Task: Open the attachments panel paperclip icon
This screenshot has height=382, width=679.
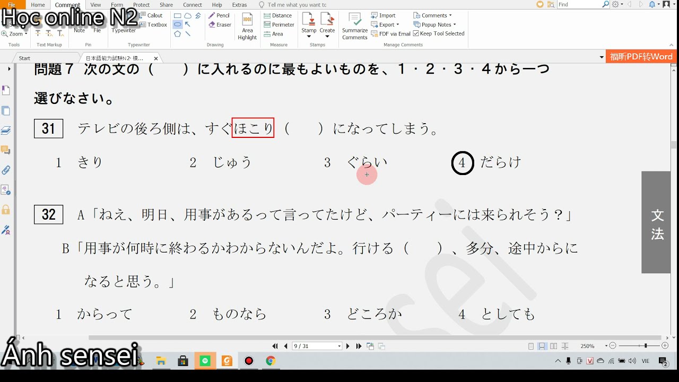Action: 6,170
